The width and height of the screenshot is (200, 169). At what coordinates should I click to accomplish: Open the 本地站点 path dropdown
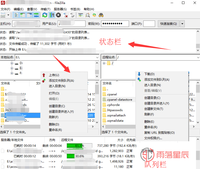pos(97,58)
